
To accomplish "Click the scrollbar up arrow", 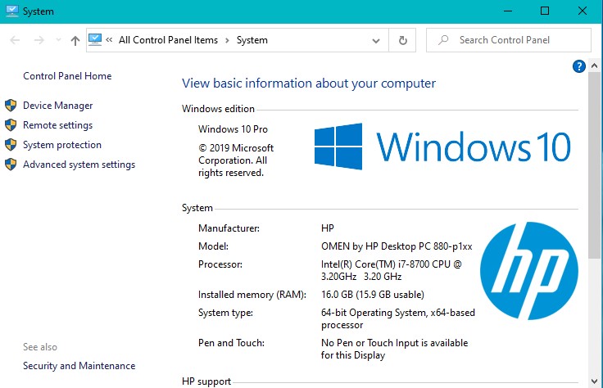I will (x=594, y=65).
